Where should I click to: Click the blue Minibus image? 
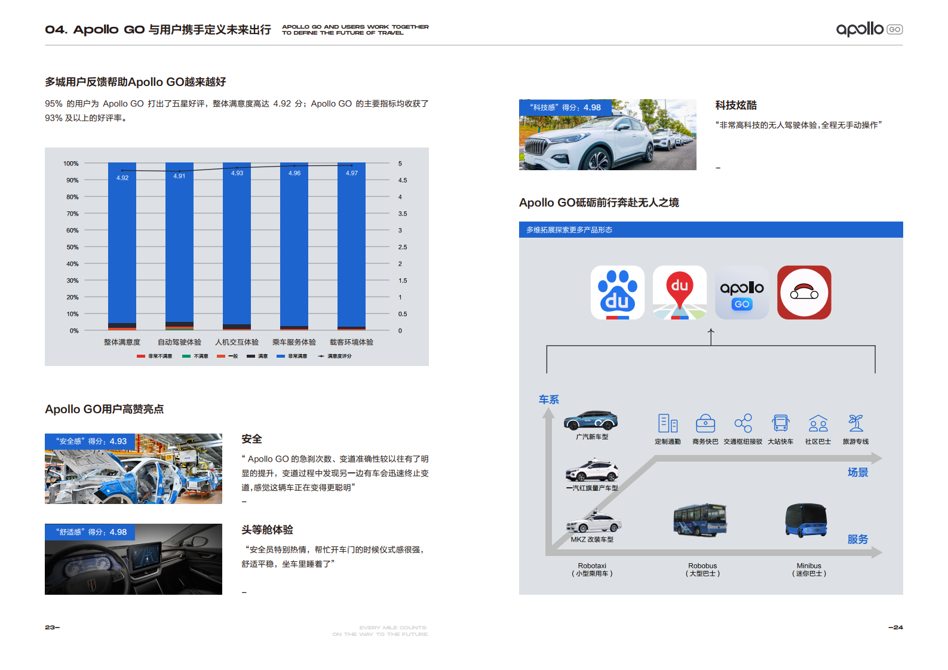[x=806, y=521]
